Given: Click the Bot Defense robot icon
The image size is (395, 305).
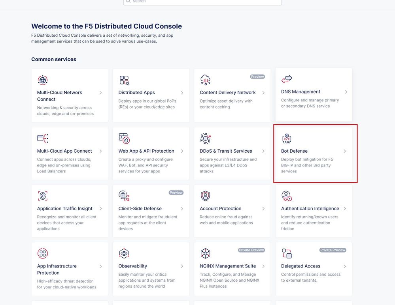Looking at the screenshot, I should pos(287,138).
